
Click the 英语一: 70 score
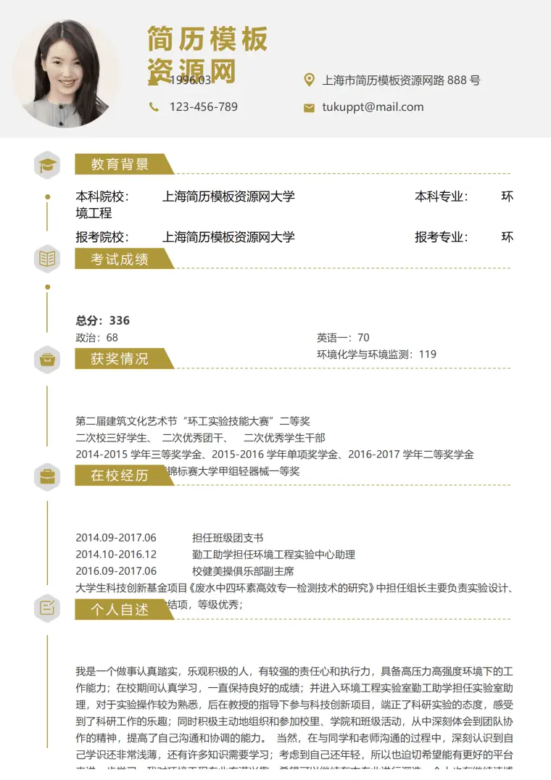click(x=343, y=338)
